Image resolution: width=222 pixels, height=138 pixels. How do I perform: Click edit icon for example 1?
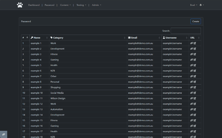(195, 43)
